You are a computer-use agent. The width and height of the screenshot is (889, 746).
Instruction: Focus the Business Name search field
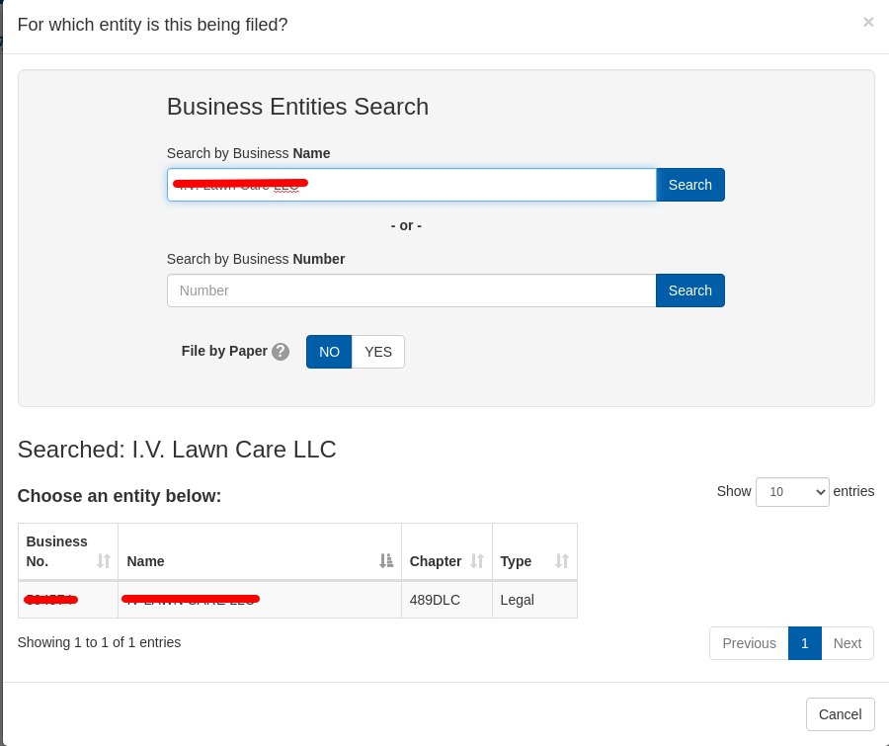click(411, 185)
